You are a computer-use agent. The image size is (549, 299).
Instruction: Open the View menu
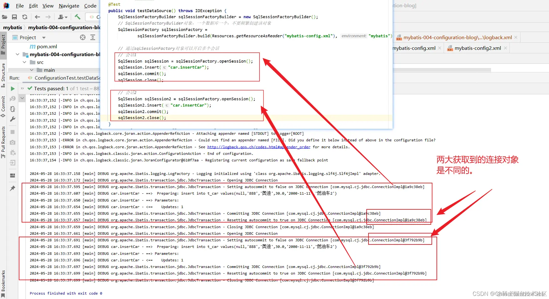(48, 6)
